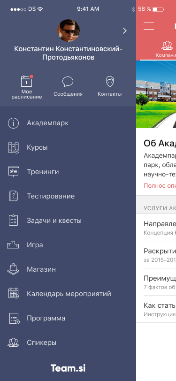Click the Игра podium icon

(13, 245)
